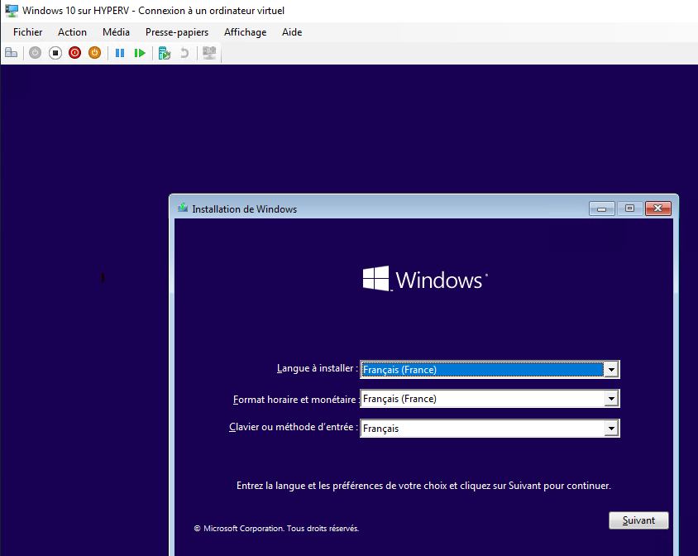Open the Média menu
Screen dimensions: 698x556
116,32
